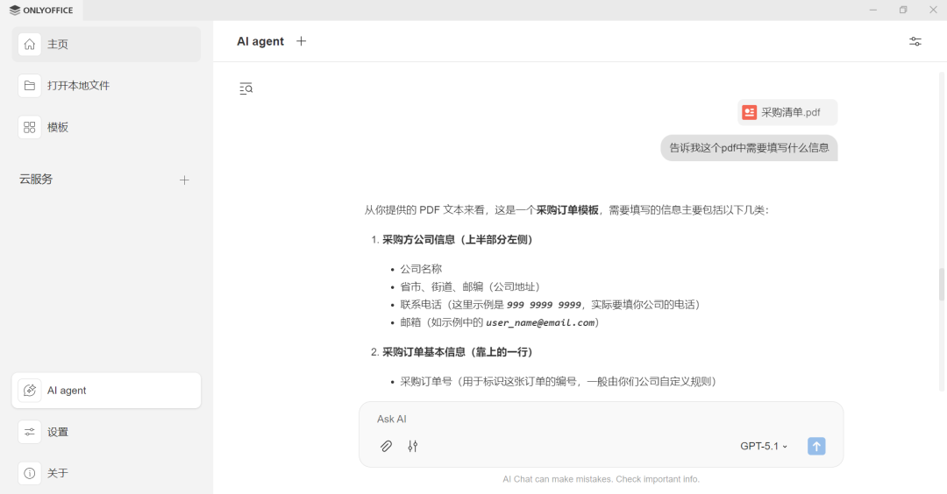Click the ONLYOFFICE logo
Viewport: 947px width, 494px height.
(x=41, y=11)
